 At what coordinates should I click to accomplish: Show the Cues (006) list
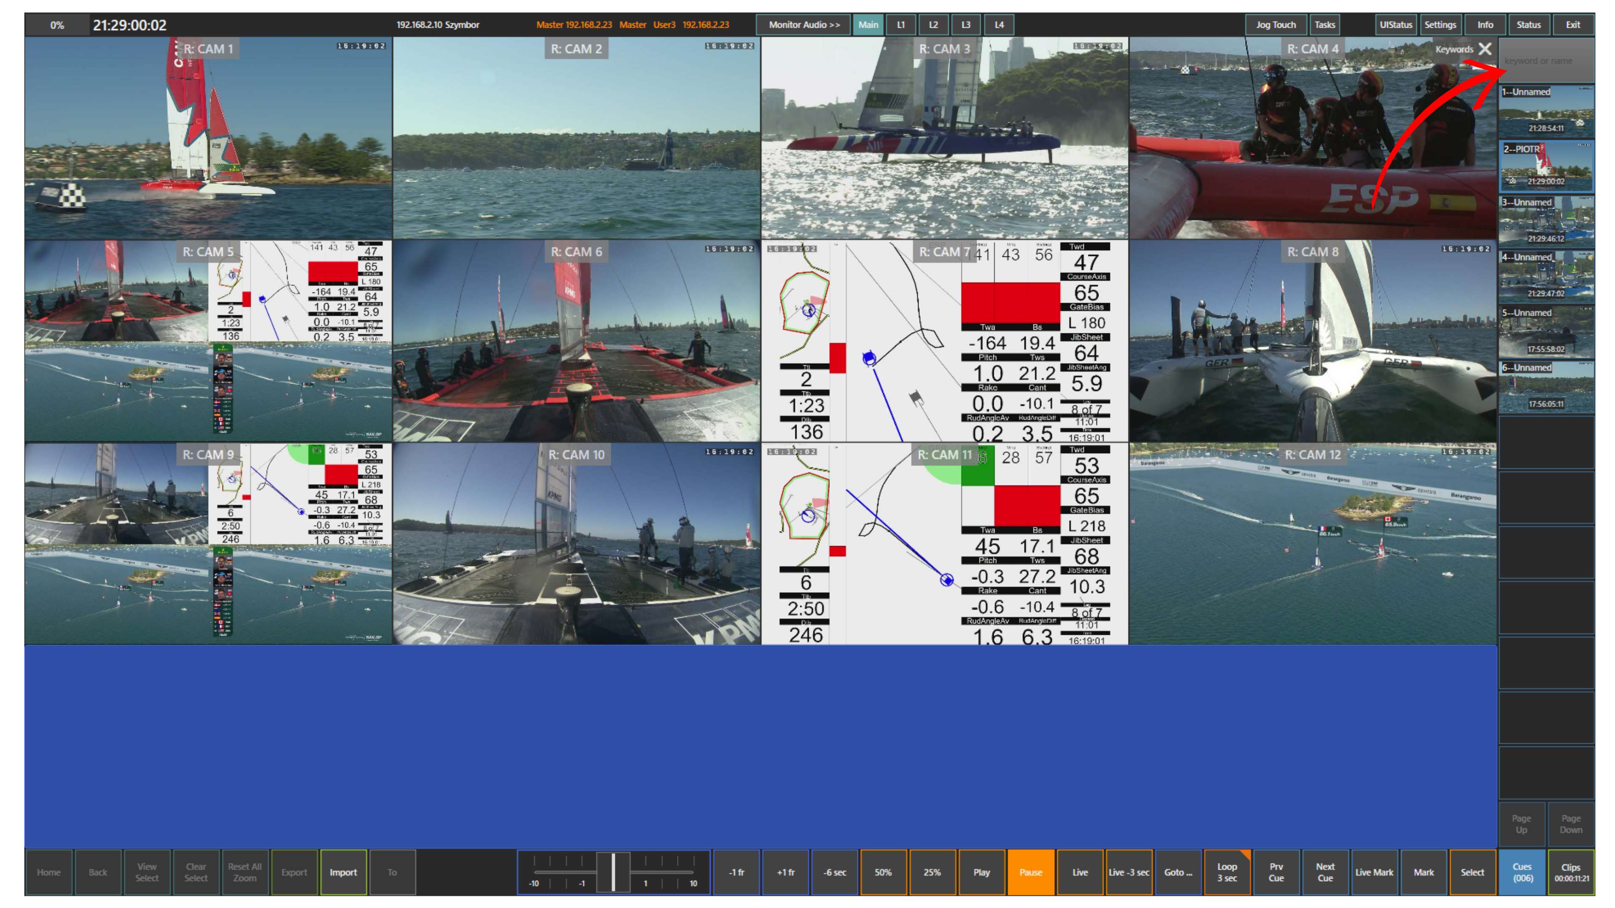click(x=1522, y=872)
